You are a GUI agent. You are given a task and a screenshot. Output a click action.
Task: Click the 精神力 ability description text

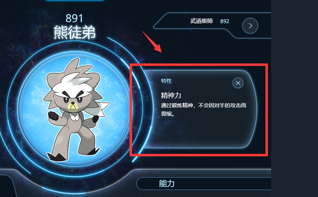point(203,110)
